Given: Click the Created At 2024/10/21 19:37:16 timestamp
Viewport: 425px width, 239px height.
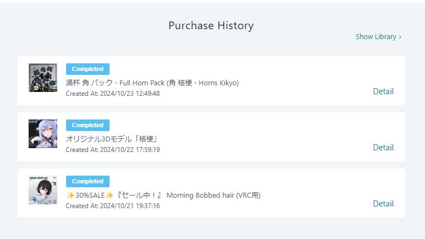Looking at the screenshot, I should pos(113,206).
